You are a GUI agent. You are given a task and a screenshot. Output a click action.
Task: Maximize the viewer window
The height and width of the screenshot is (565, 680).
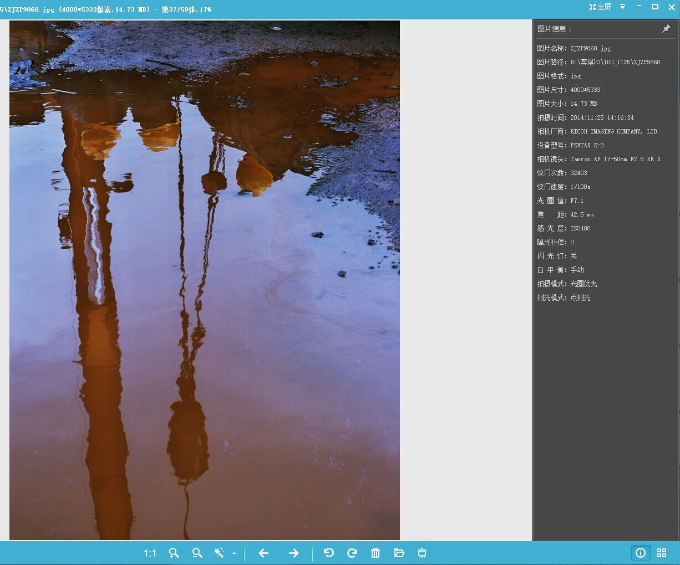655,7
